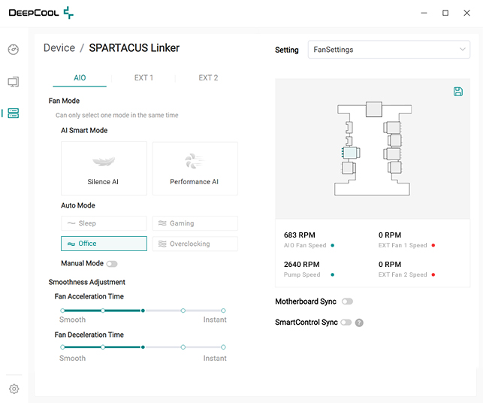Open the dashboard gauge icon in sidebar
Image resolution: width=483 pixels, height=403 pixels.
pyautogui.click(x=14, y=50)
